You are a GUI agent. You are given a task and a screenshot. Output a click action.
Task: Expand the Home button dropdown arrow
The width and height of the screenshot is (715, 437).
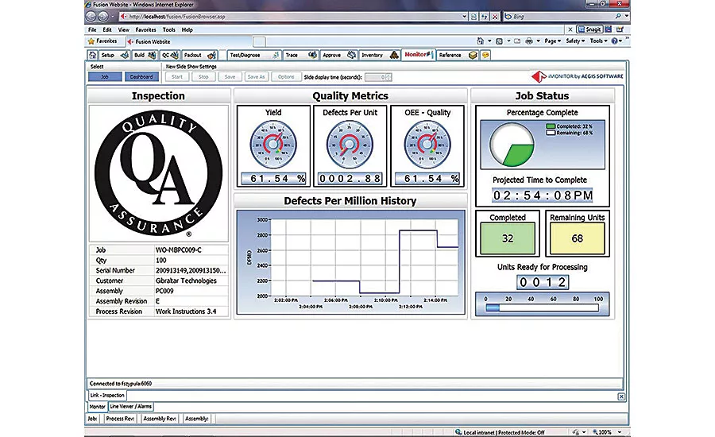(489, 41)
